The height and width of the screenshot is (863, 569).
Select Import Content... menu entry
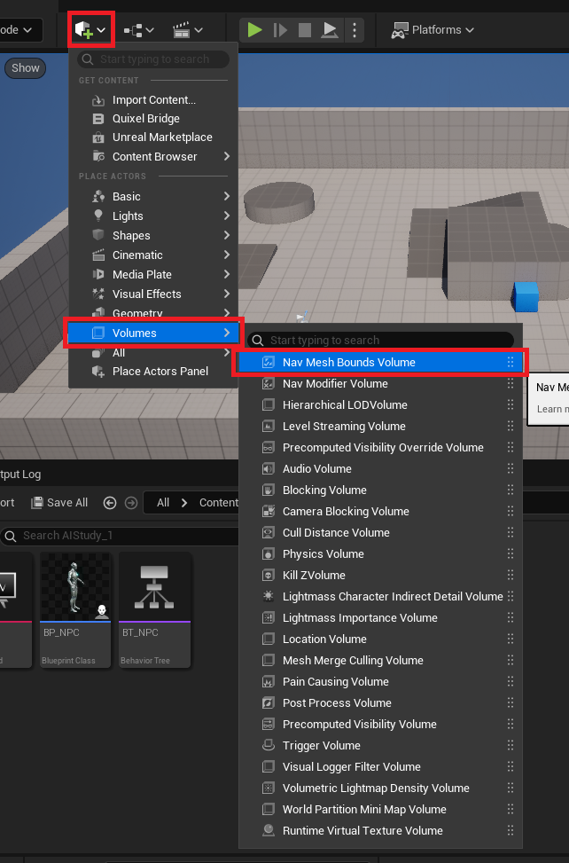point(153,99)
